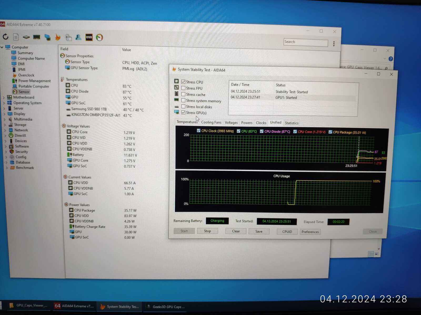Click the checklist page toolbar icon
Image resolution: width=421 pixels, height=315 pixels.
tap(68, 37)
